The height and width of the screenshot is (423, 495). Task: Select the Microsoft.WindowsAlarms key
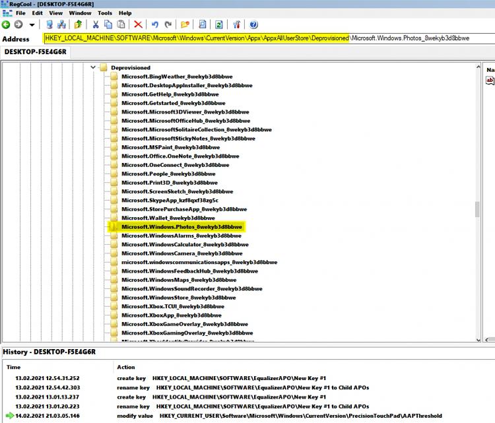(x=181, y=236)
